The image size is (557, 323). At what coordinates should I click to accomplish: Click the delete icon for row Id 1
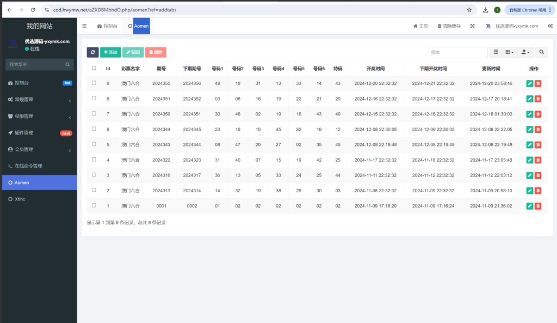coord(538,206)
